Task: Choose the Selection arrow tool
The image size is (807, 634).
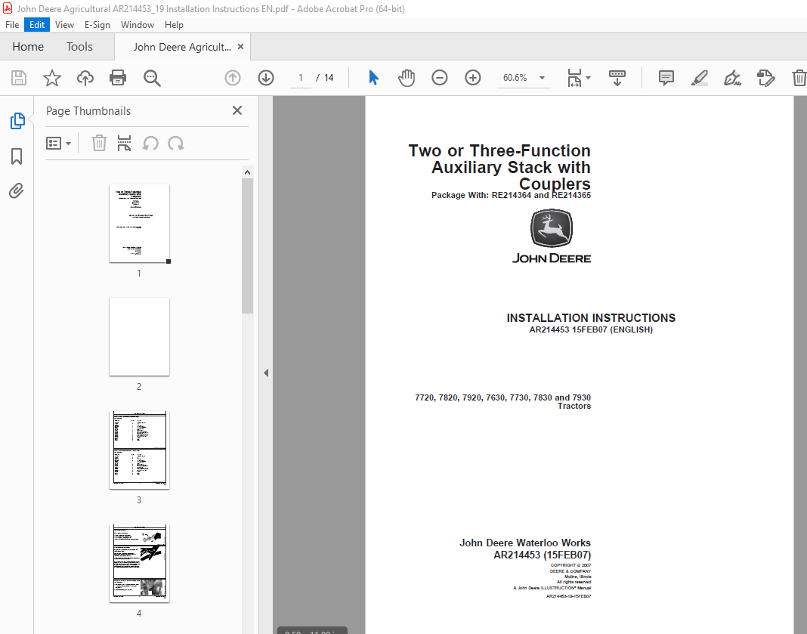Action: [x=373, y=78]
